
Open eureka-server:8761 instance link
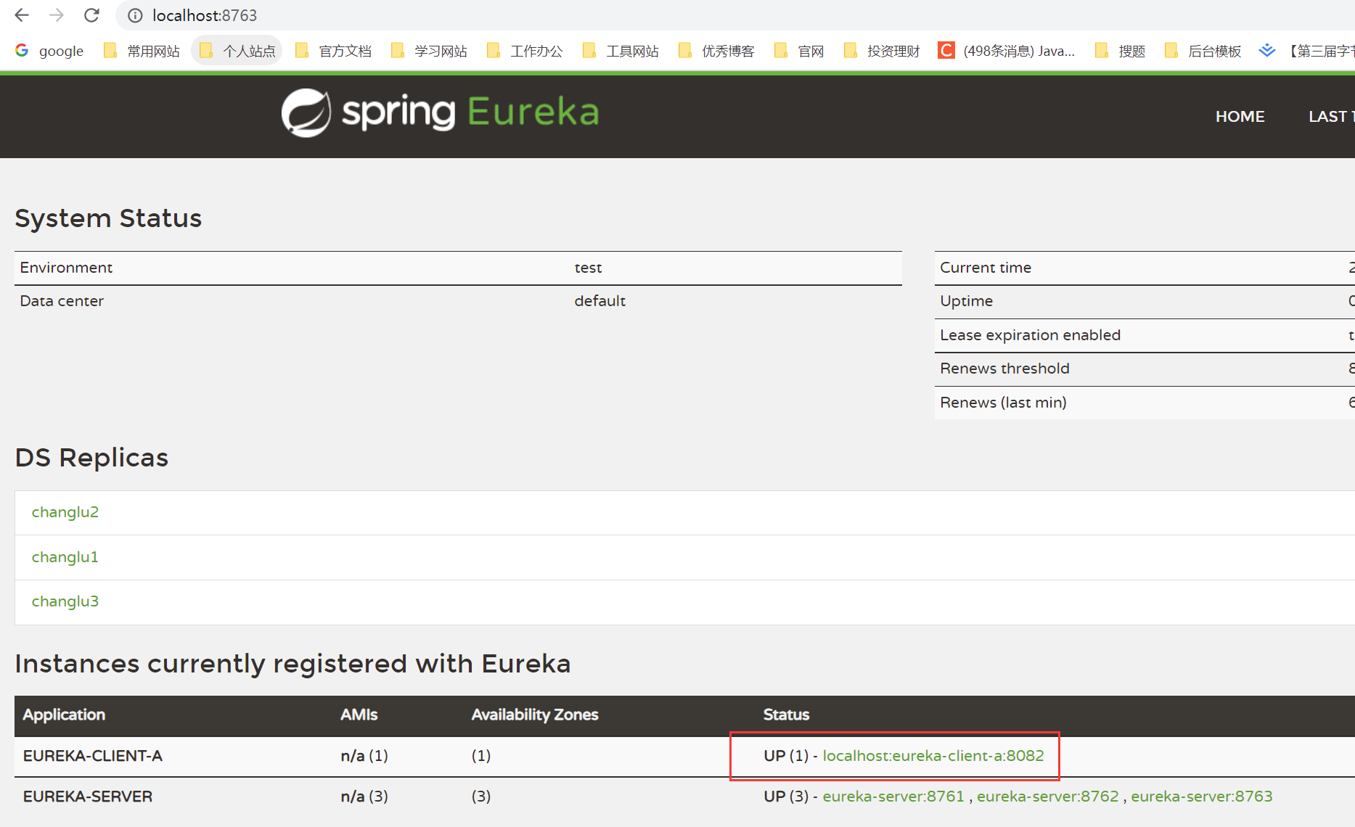tap(893, 797)
